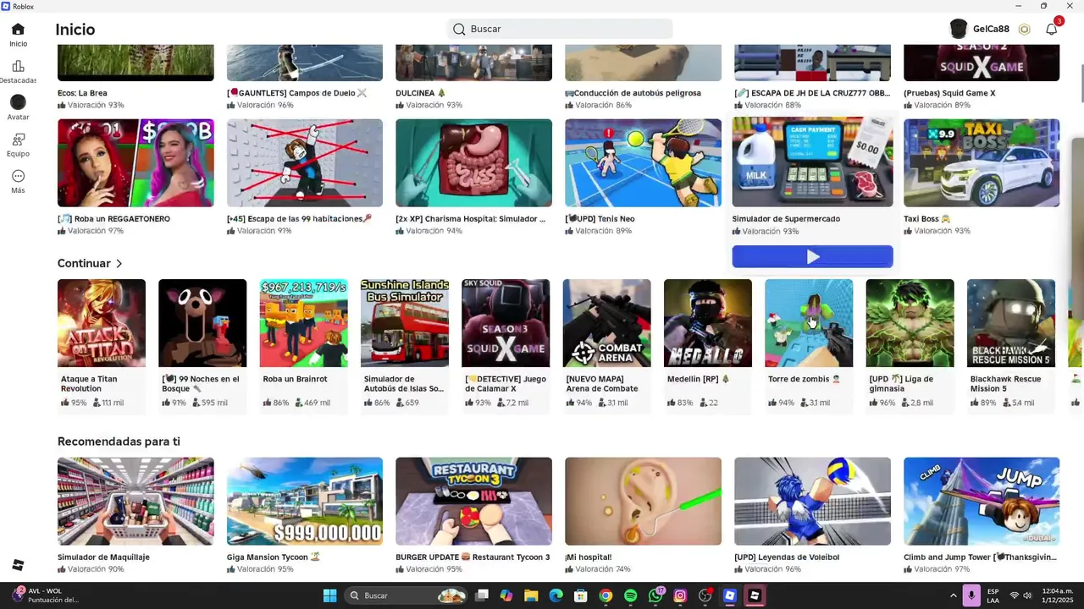Click the Ecos: La Brea title
Screen dimensions: 1084x609
pyautogui.click(x=82, y=93)
